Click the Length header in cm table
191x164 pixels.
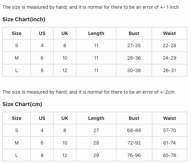[x=96, y=118]
